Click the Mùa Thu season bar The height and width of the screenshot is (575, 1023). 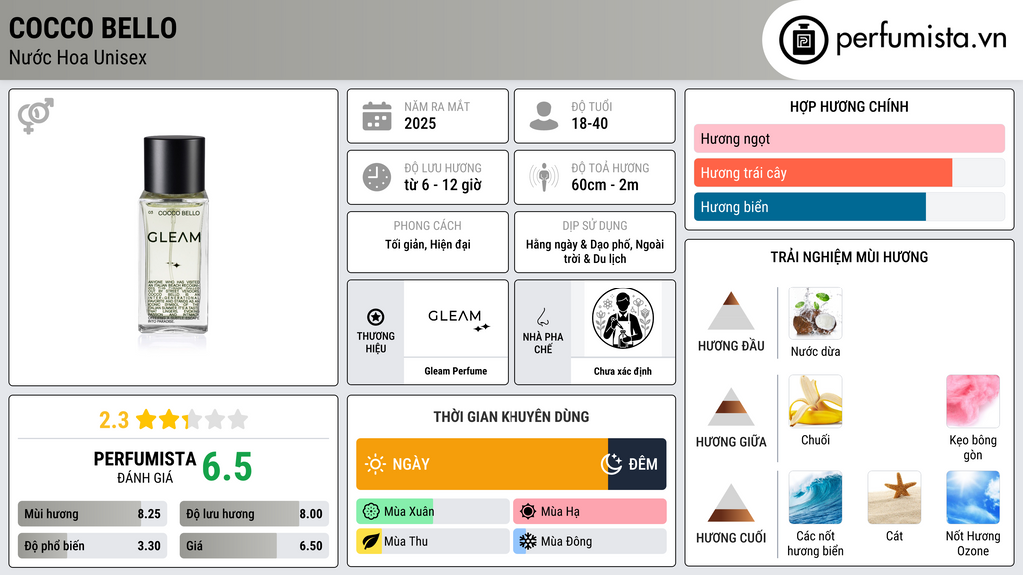(x=433, y=541)
